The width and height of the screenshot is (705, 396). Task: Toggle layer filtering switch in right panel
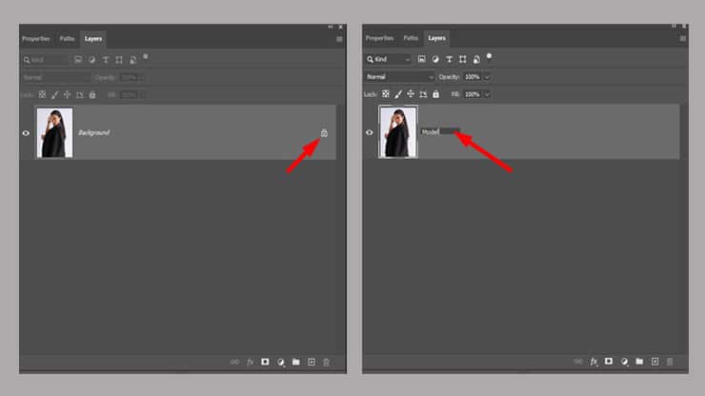pos(489,56)
